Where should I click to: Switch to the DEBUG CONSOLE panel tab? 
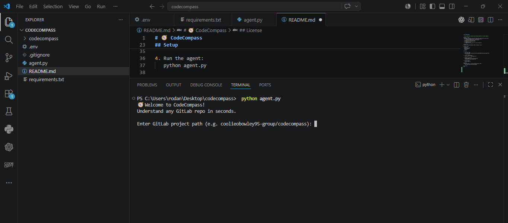point(206,85)
